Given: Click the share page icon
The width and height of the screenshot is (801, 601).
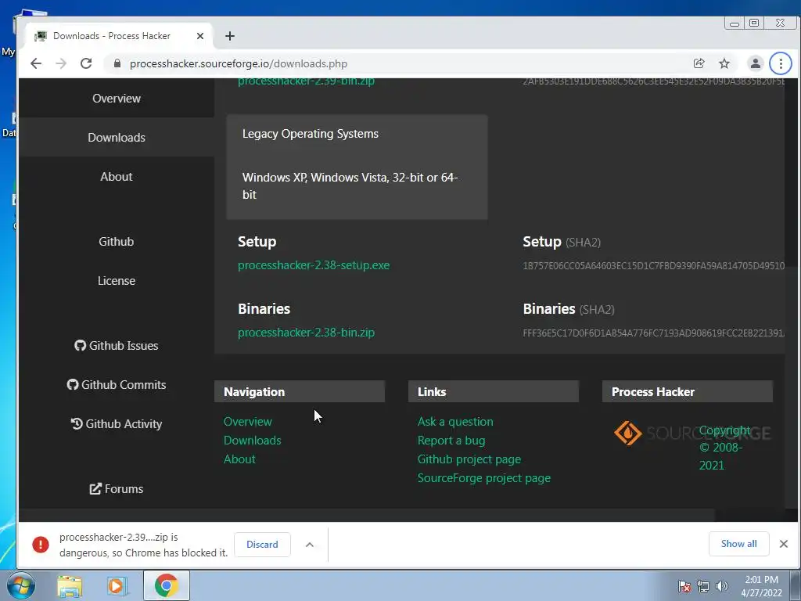Looking at the screenshot, I should 699,63.
